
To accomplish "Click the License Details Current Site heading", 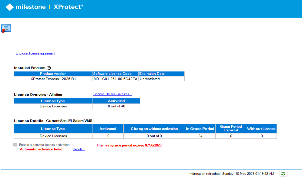I will click(x=53, y=121).
